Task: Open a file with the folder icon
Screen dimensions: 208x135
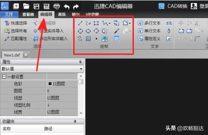Action: [x=26, y=6]
